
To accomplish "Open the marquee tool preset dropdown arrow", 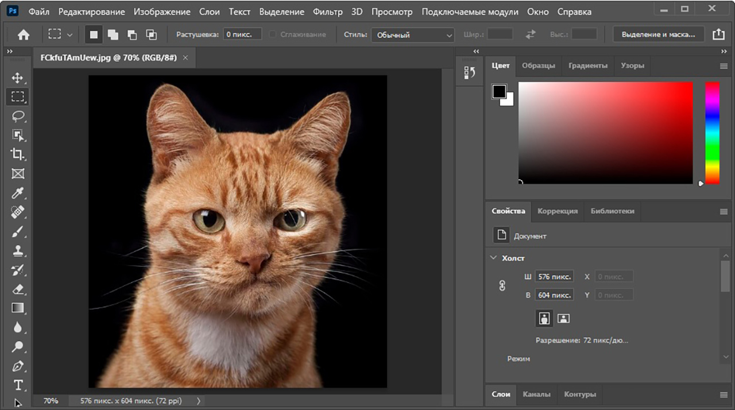I will tap(69, 34).
